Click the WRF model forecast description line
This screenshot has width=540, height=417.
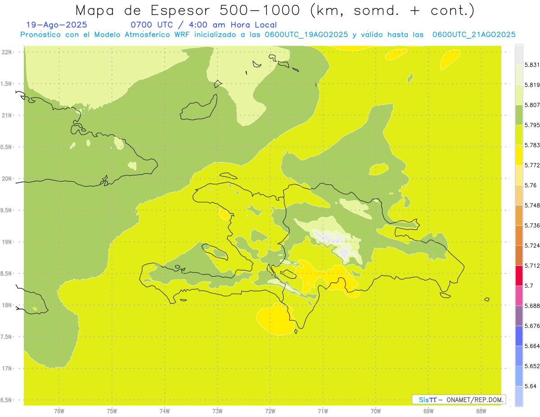tap(268, 35)
